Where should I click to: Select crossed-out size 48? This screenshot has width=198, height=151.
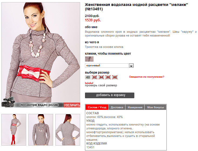coord(115,77)
